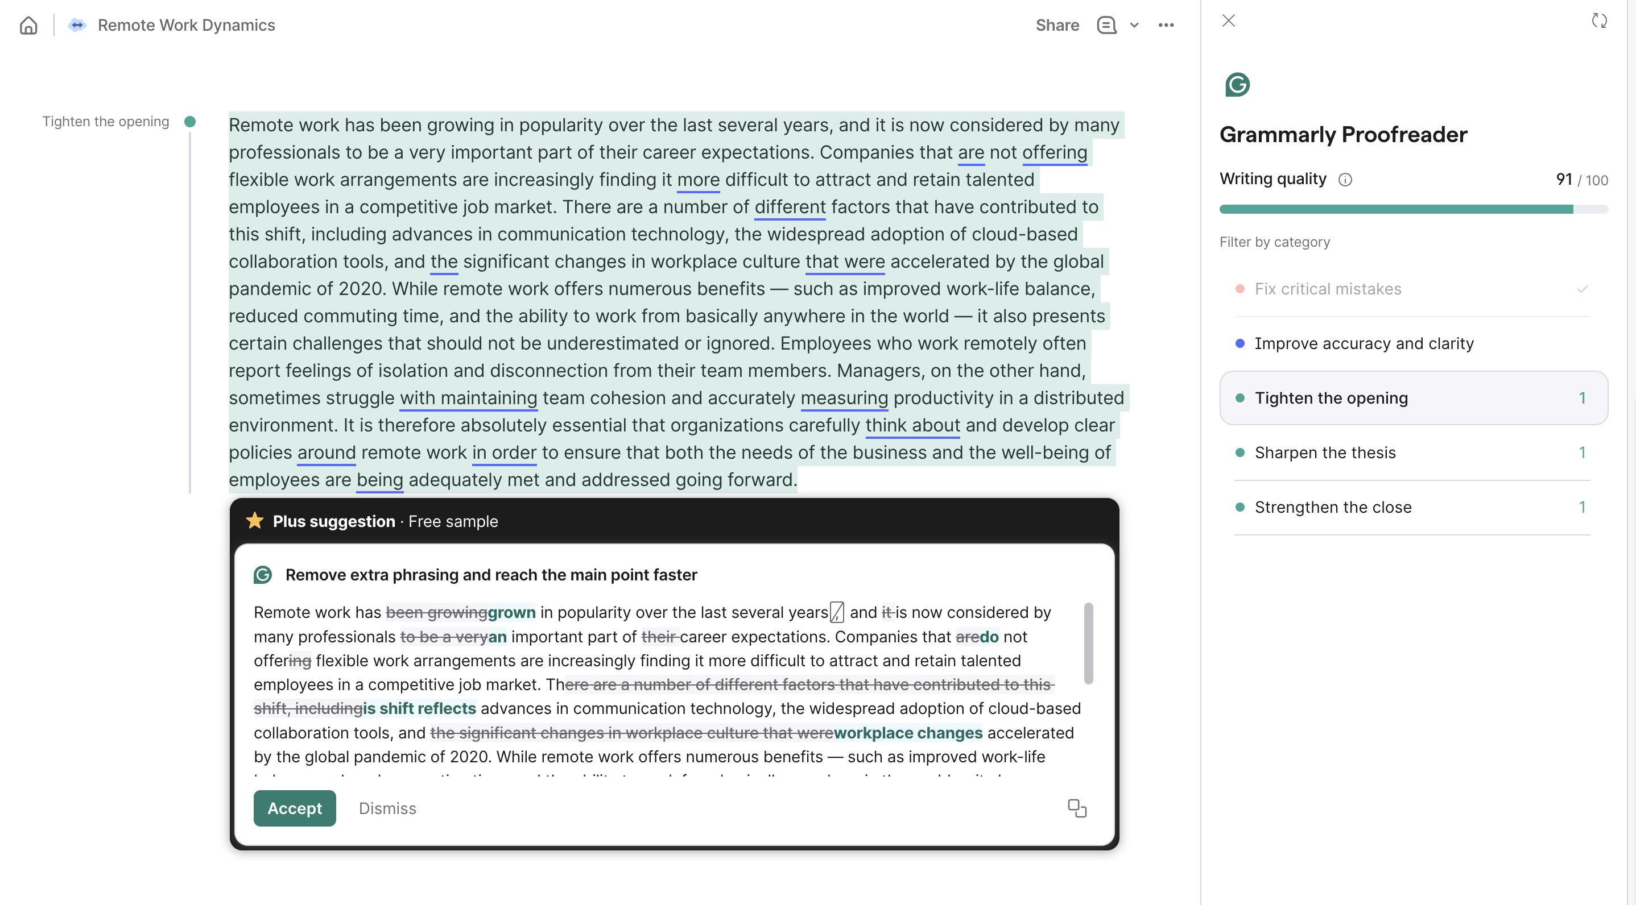Click the refresh icon in Proofreader panel
This screenshot has height=905, width=1636.
point(1599,20)
